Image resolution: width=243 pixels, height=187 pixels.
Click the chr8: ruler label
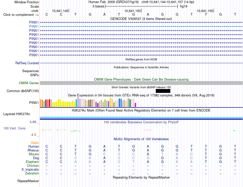tap(35, 11)
